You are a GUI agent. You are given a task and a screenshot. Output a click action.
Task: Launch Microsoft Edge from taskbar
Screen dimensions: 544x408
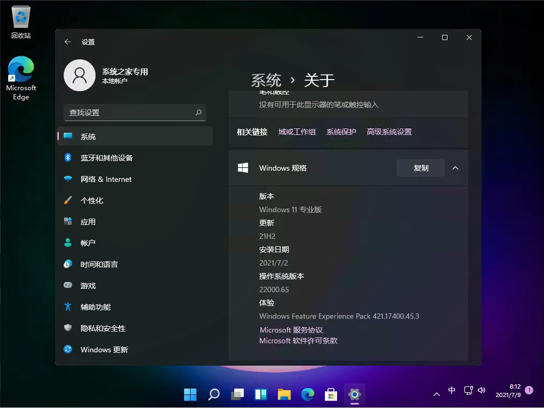tap(307, 395)
